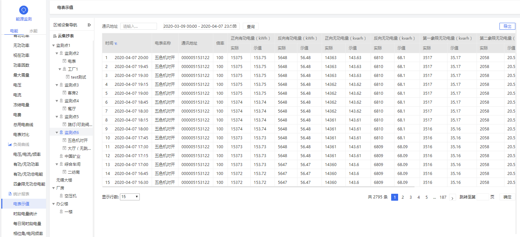Click meter icon beside 餐厅
This screenshot has height=237, width=520.
(65, 109)
